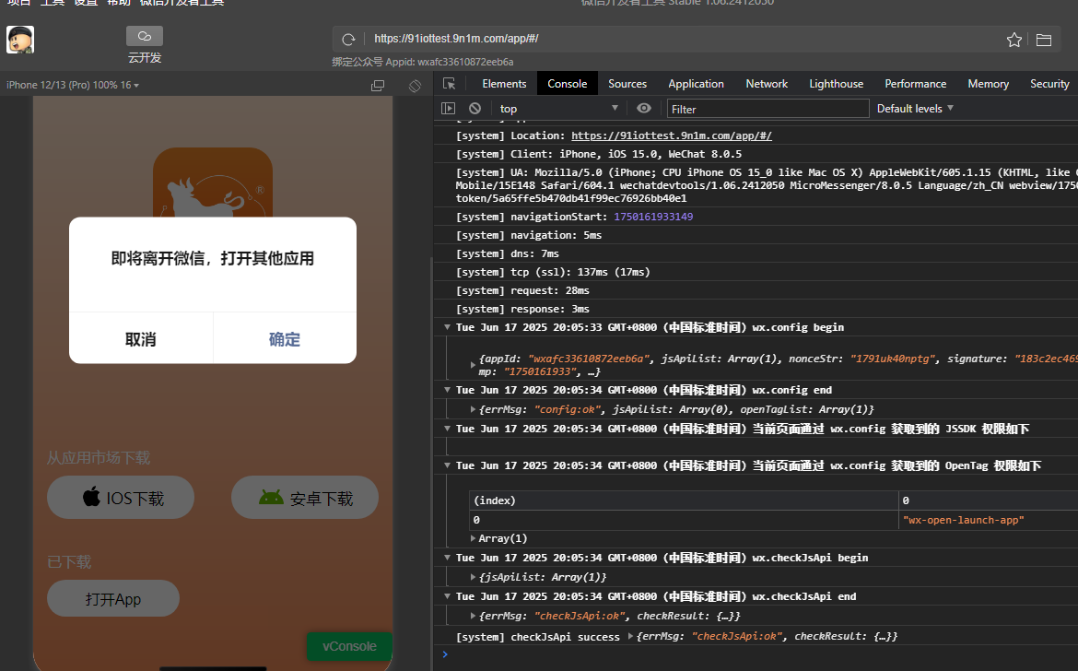Collapse the wx.checkJsApi begin log entry
The height and width of the screenshot is (671, 1078).
tap(447, 558)
